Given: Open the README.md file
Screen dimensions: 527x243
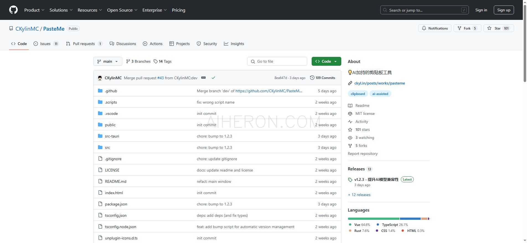Looking at the screenshot, I should click(x=116, y=181).
